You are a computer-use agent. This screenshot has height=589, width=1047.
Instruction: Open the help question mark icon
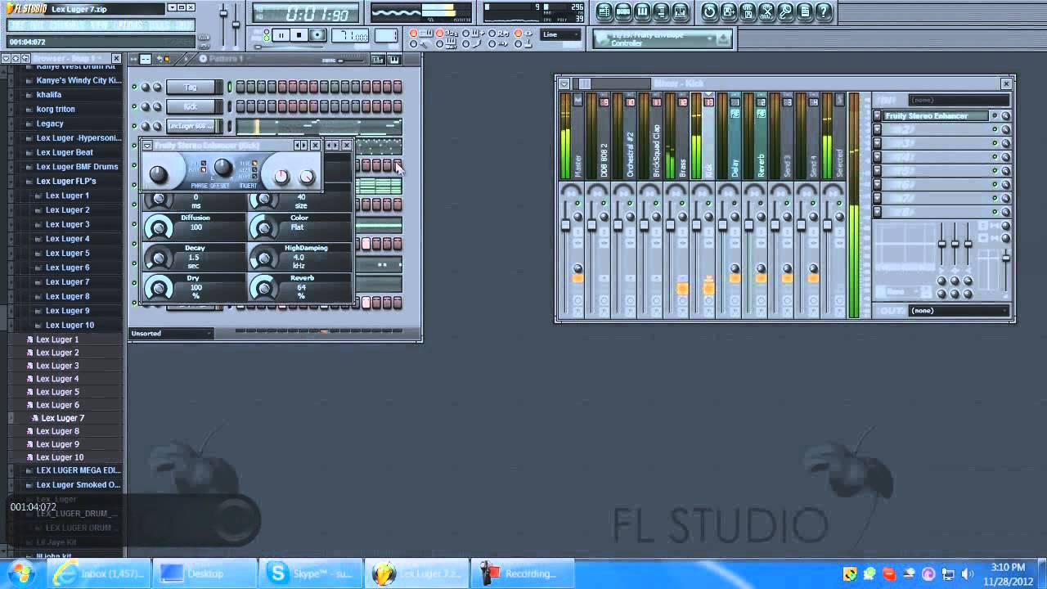pos(824,11)
